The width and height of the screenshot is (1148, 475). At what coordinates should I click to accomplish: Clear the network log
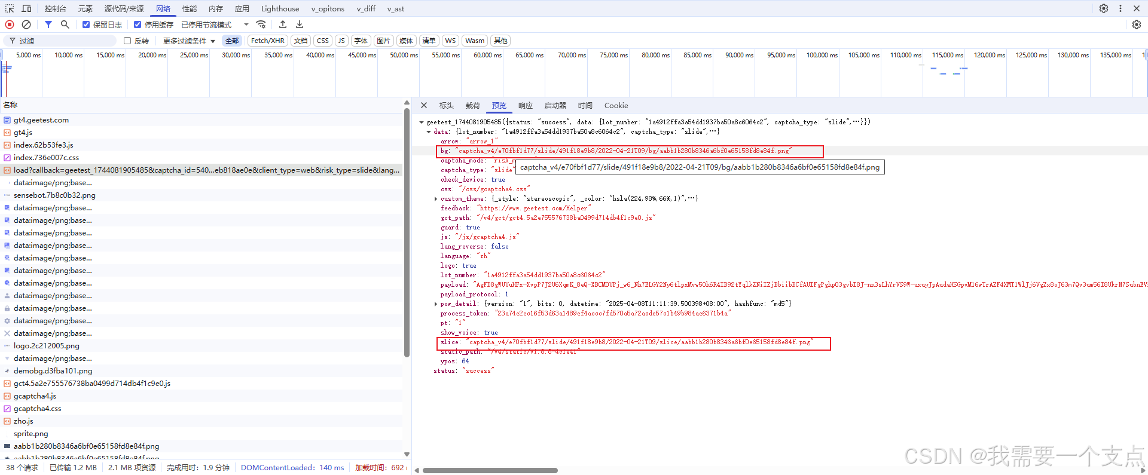[26, 24]
